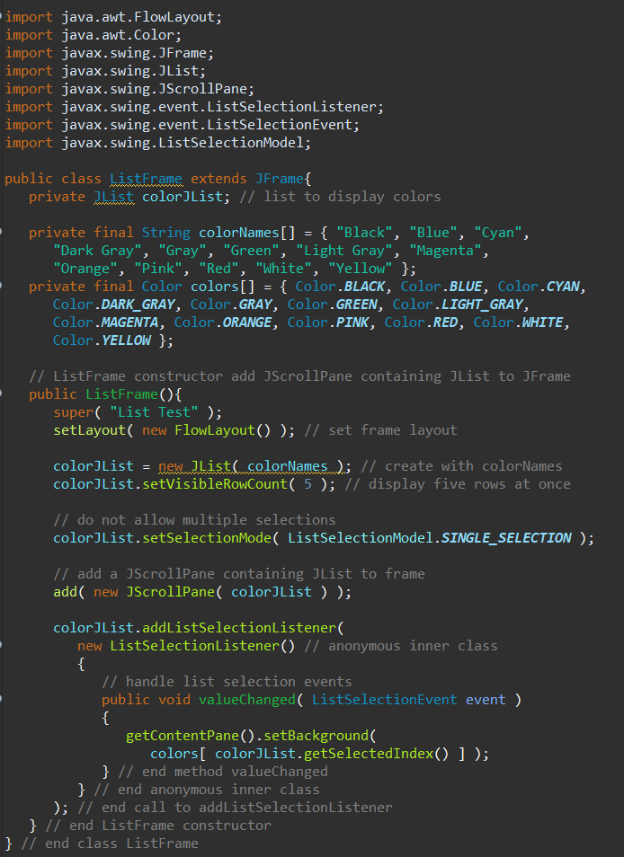Click the javax.swing.JScrollPane import line

[x=129, y=89]
